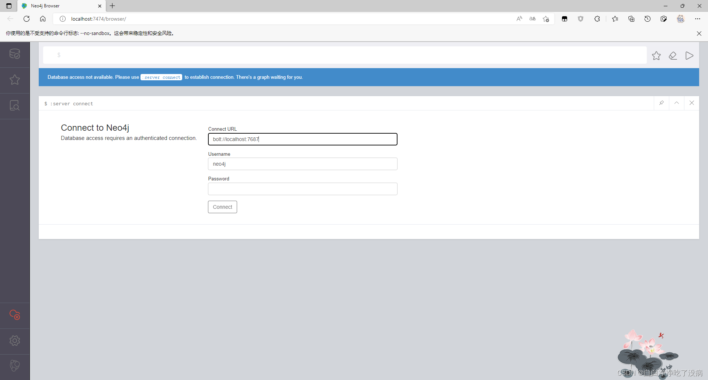This screenshot has height=380, width=708.
Task: Open the browser essentials icon
Action: 664,19
